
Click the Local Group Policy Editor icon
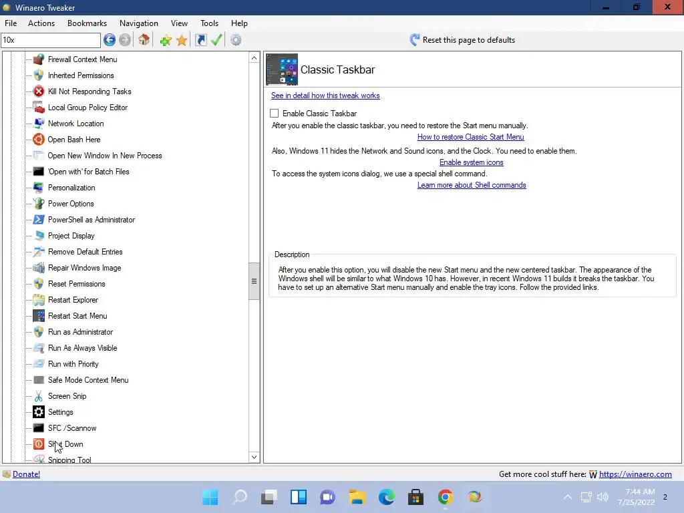tap(39, 108)
